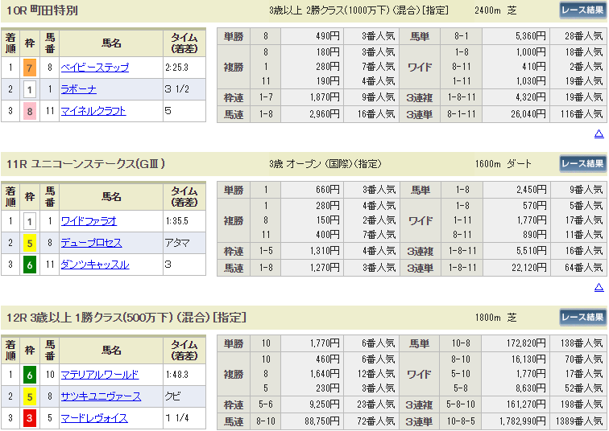Click the 1800m 芝 distance label
609x431 pixels.
[496, 318]
